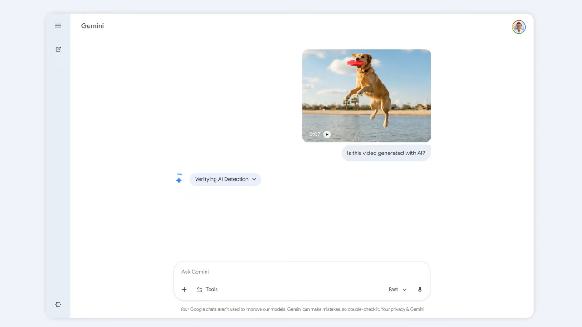Screen dimensions: 582x327
Task: Click the blue Gemini sparkle icon
Action: [x=179, y=180]
